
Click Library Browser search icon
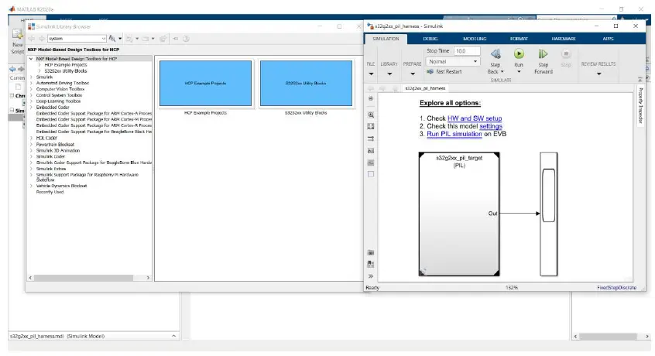click(x=112, y=39)
